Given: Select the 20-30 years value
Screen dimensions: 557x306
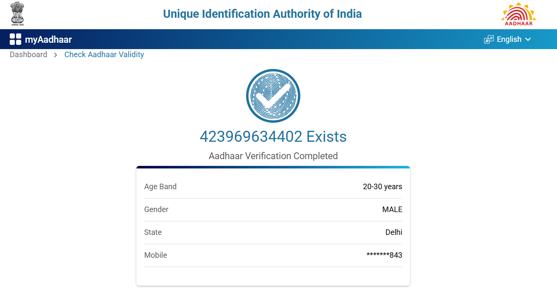Looking at the screenshot, I should (x=382, y=187).
